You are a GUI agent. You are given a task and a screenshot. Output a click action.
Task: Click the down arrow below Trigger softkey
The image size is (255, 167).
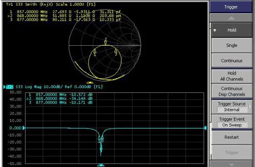(x=231, y=164)
